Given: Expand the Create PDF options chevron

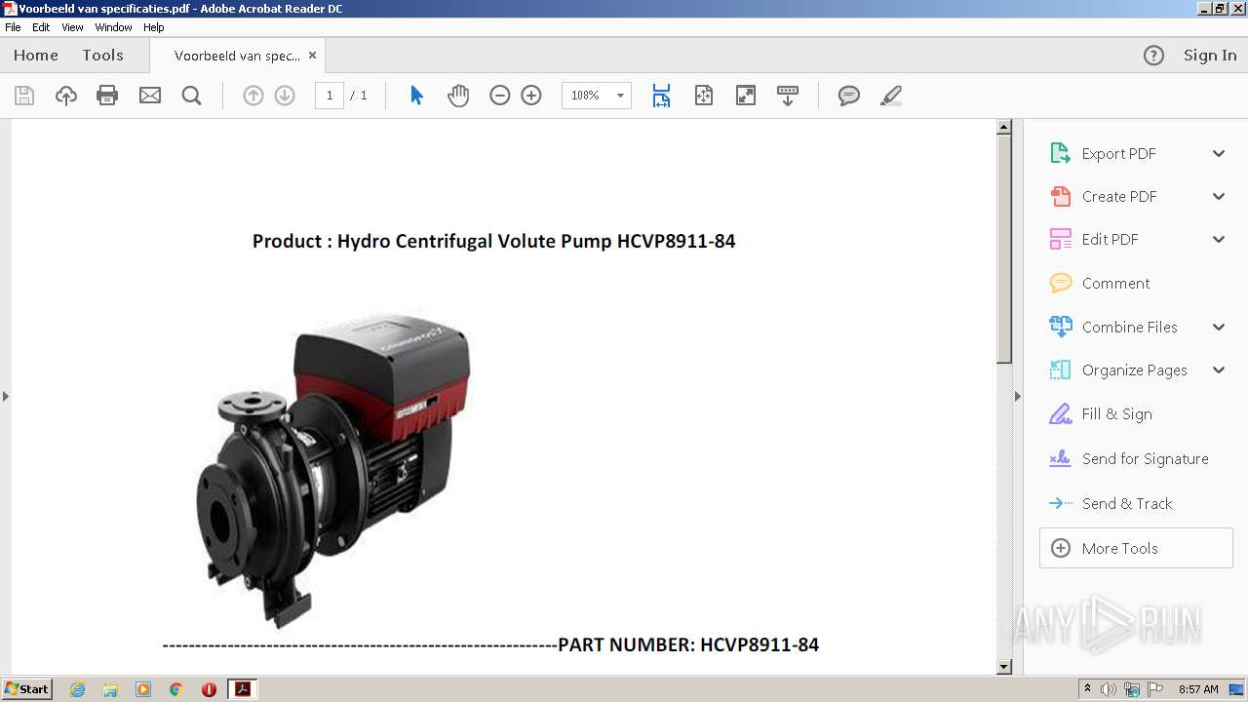Looking at the screenshot, I should point(1219,196).
